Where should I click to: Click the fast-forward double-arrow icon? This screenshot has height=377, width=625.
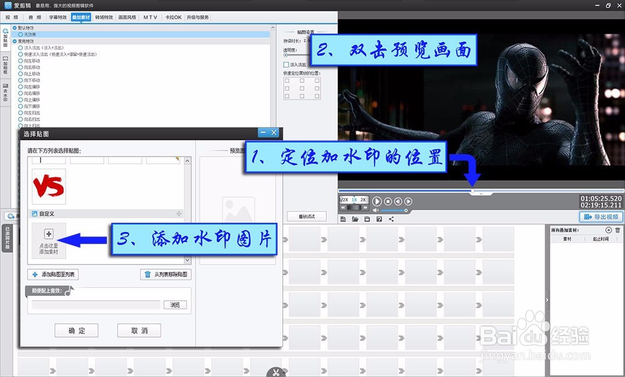coord(365,207)
